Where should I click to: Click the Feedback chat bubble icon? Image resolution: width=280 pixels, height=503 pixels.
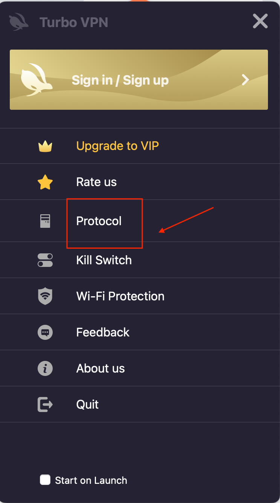tap(45, 332)
